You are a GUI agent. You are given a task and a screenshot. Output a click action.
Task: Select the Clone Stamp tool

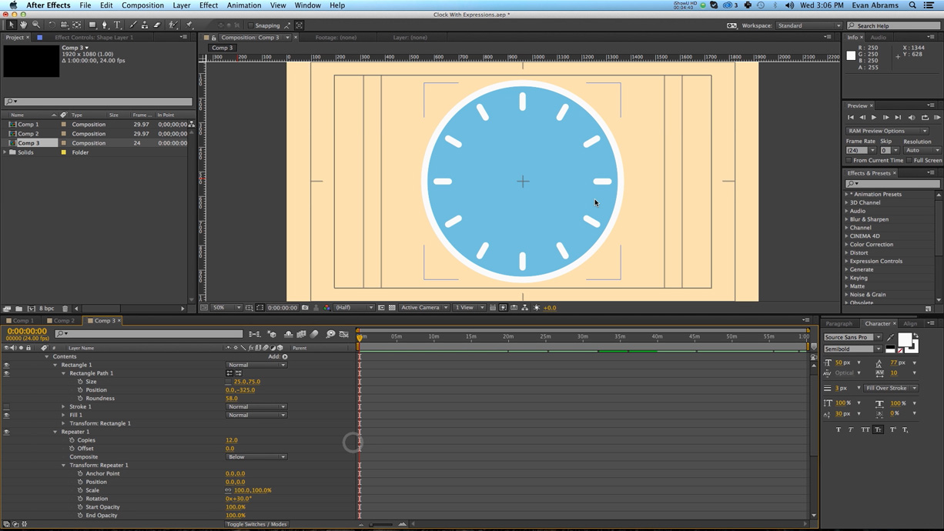[x=145, y=24]
